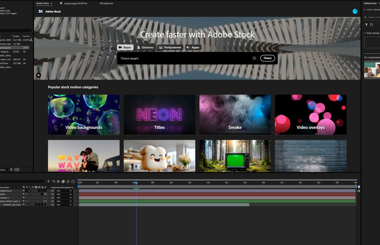Click the magnifier icon in Libraries search
This screenshot has height=245, width=380.
[365, 17]
